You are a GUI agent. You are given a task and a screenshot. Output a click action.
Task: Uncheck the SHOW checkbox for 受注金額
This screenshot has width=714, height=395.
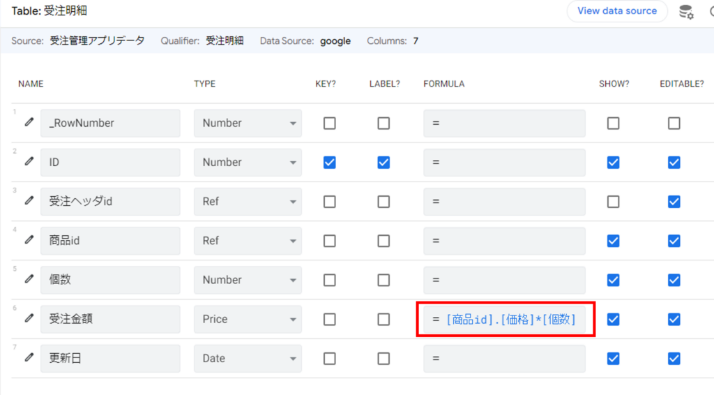pyautogui.click(x=613, y=319)
